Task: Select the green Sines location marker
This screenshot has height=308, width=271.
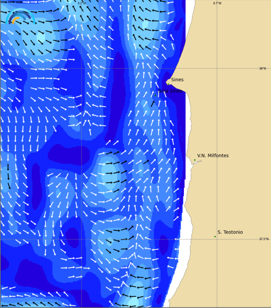Action: (168, 83)
